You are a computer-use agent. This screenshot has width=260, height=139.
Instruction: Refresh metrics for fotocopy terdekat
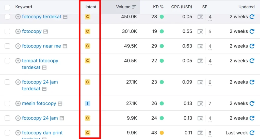point(252,16)
